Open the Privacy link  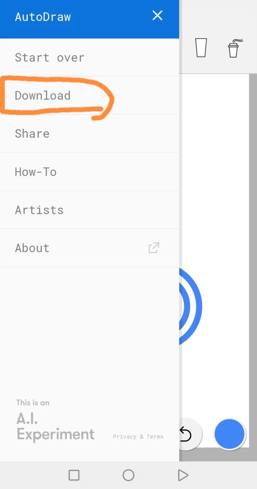124,437
